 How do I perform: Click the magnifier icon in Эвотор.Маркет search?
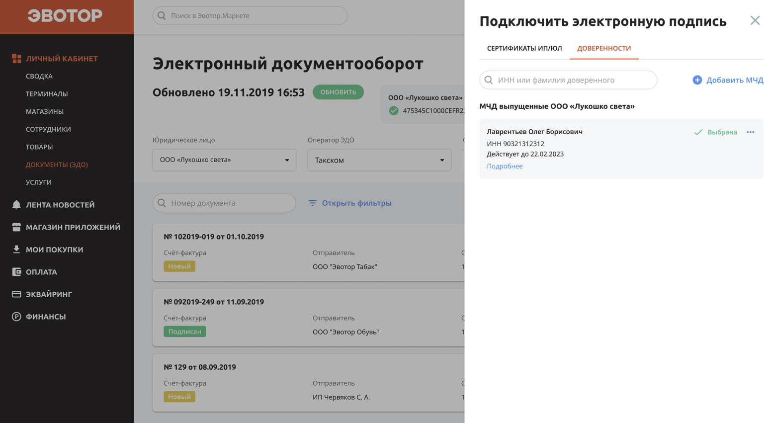(162, 16)
